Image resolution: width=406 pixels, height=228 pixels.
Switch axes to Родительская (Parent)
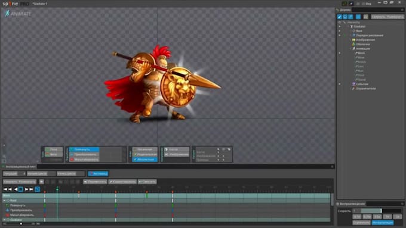144,154
